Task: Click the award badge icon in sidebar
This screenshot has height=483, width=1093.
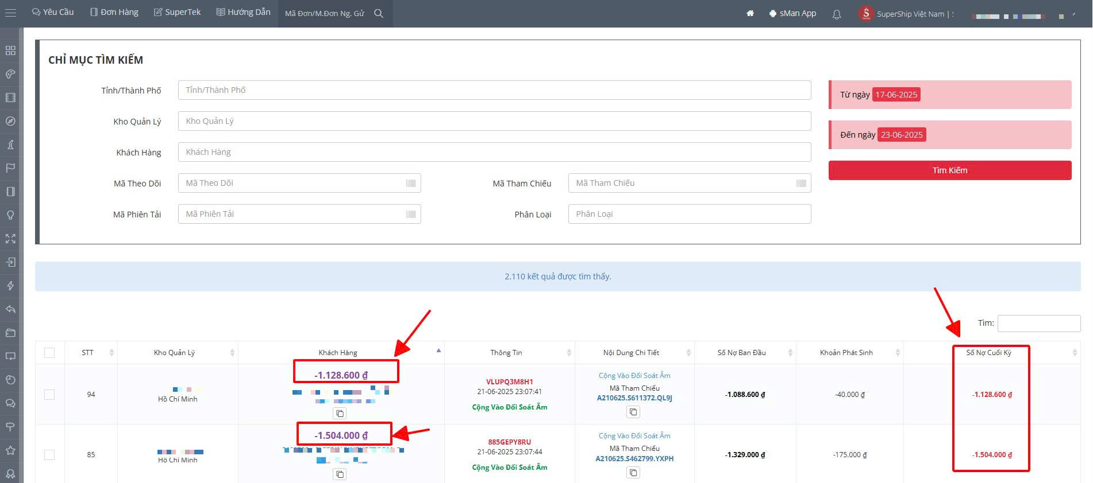Action: 10,474
